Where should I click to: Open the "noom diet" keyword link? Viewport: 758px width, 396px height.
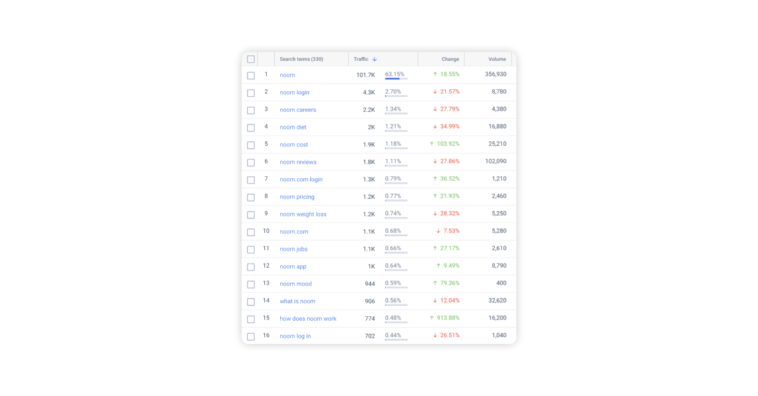coord(292,127)
